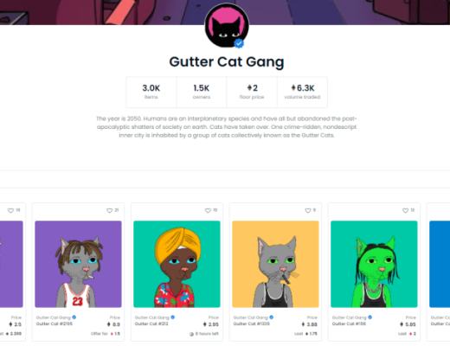Click the floor price stat box

pyautogui.click(x=252, y=93)
